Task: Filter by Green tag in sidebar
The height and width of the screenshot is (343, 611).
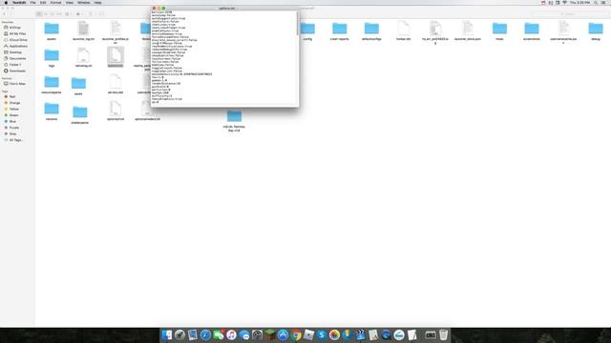Action: (x=13, y=115)
